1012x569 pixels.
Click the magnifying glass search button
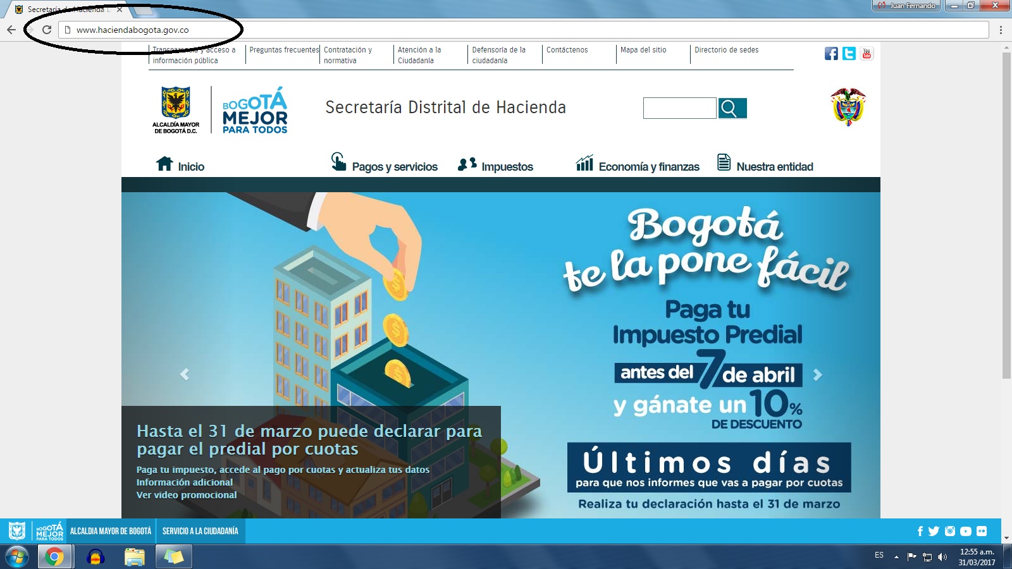coord(732,108)
